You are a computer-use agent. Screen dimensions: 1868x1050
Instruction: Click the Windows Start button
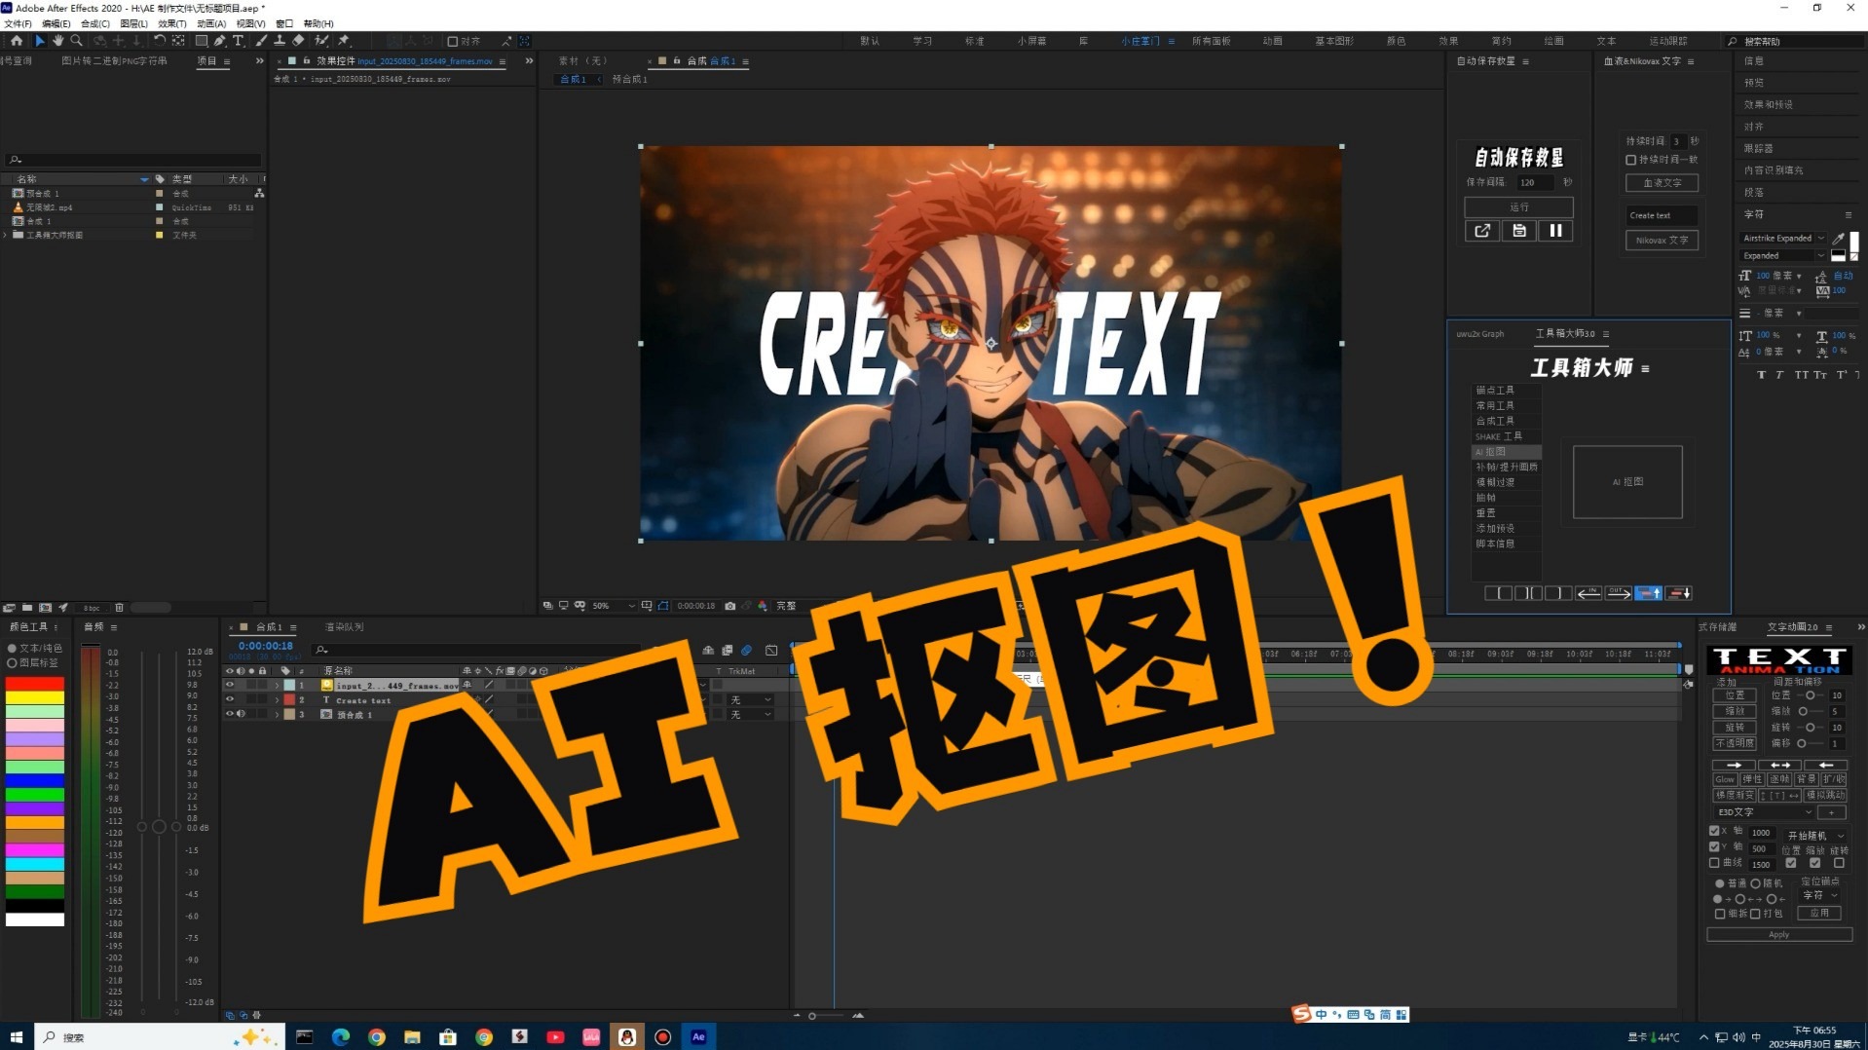pyautogui.click(x=16, y=1037)
